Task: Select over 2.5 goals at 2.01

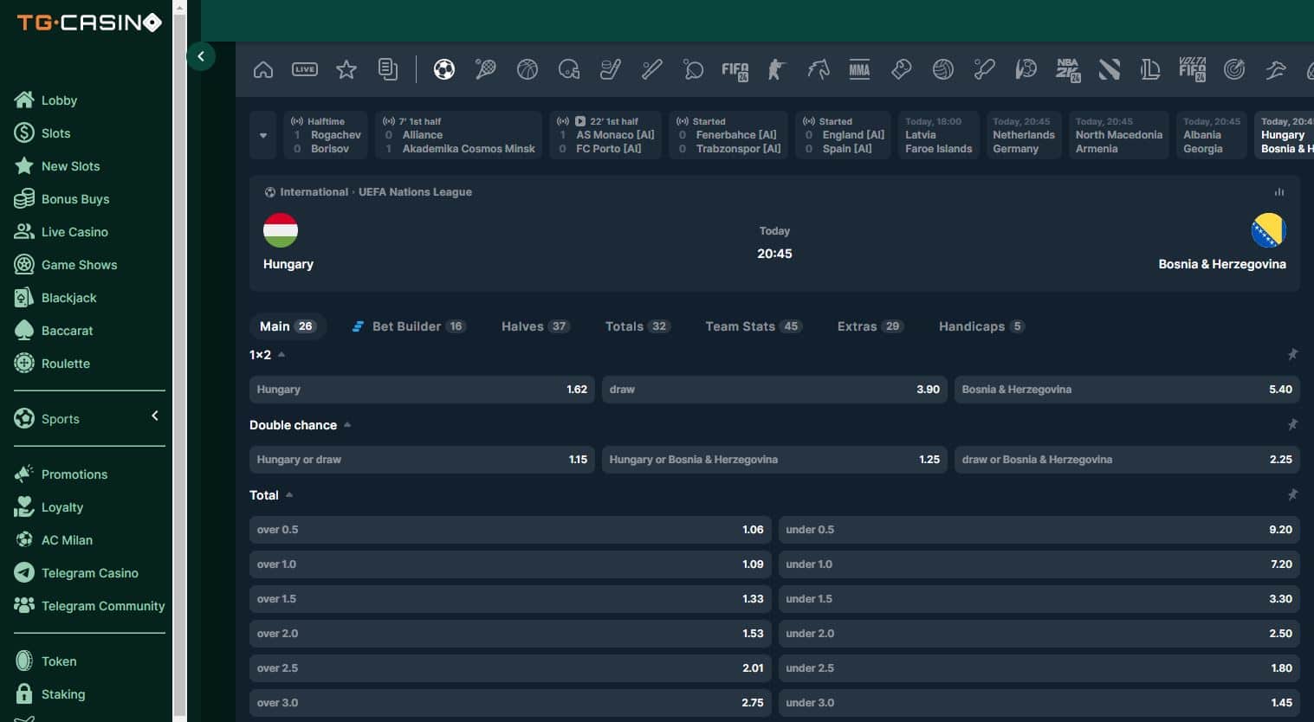Action: click(510, 668)
